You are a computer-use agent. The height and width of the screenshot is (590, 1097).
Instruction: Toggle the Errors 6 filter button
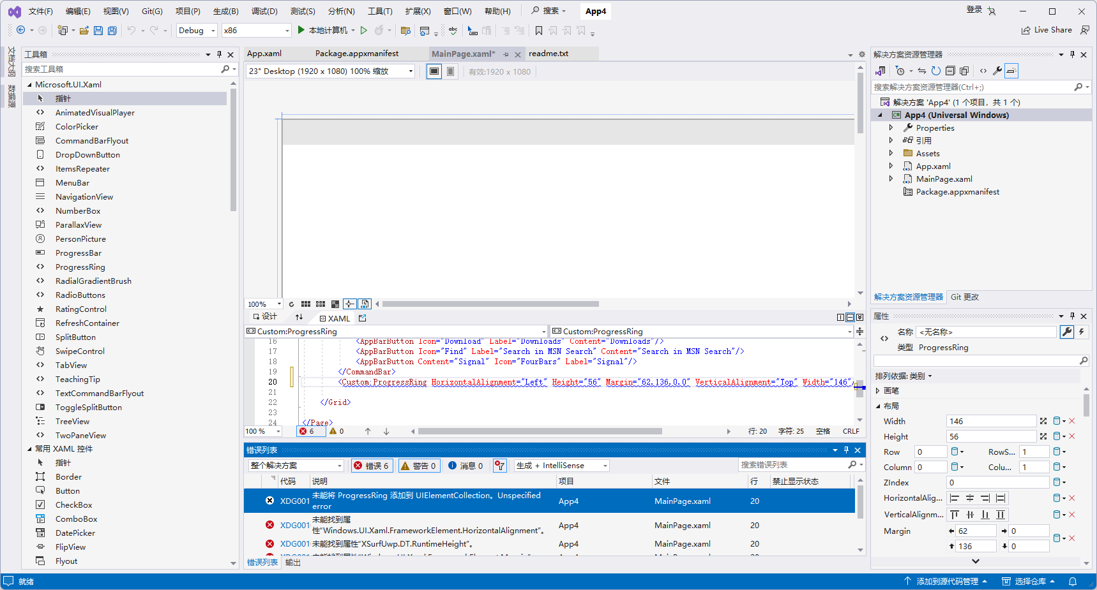coord(371,466)
